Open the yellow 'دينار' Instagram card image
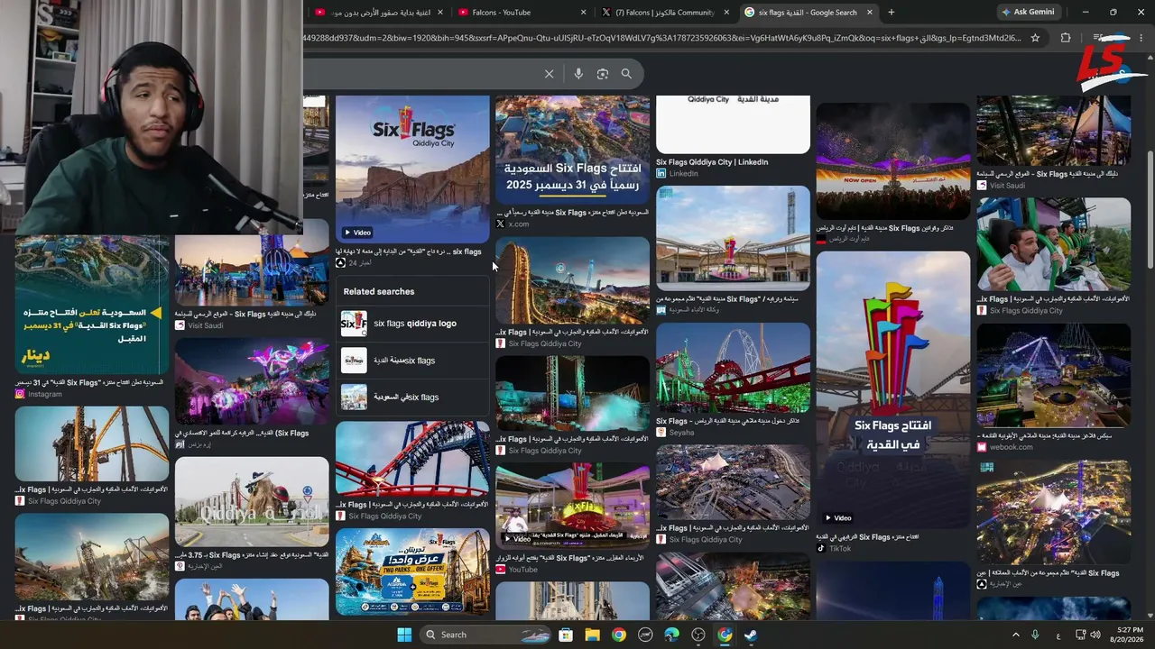Viewport: 1155px width, 649px height. (91, 305)
